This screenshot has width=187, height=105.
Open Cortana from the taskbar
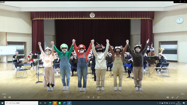(40, 103)
